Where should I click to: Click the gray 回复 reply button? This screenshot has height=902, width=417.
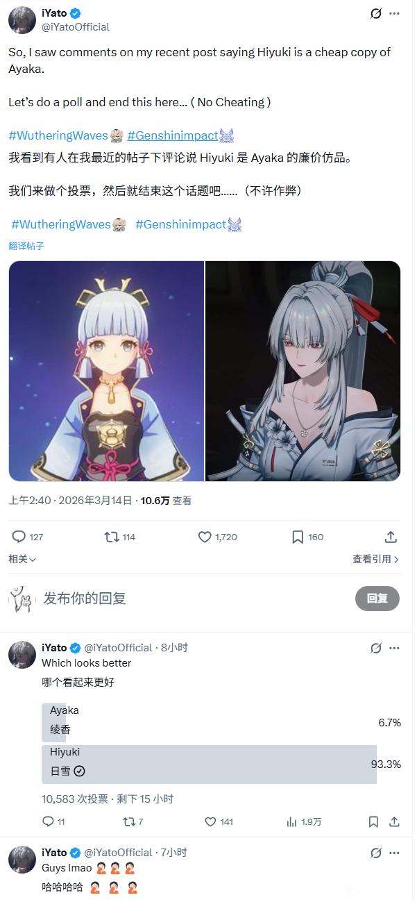tap(377, 599)
